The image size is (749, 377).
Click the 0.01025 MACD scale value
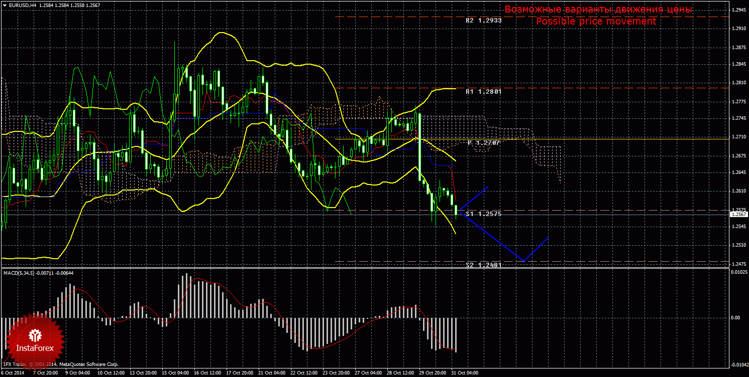point(738,272)
